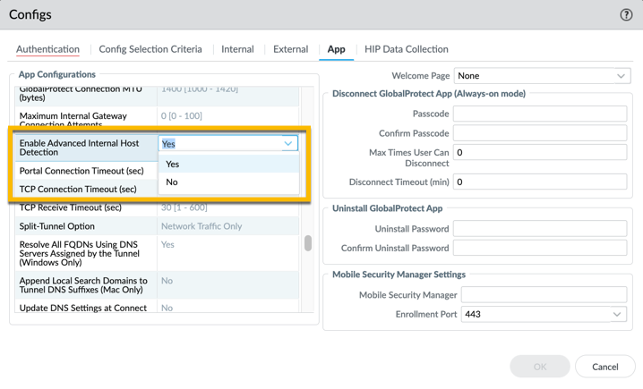The width and height of the screenshot is (643, 389).
Task: Click the Passcode input field
Action: (x=539, y=114)
